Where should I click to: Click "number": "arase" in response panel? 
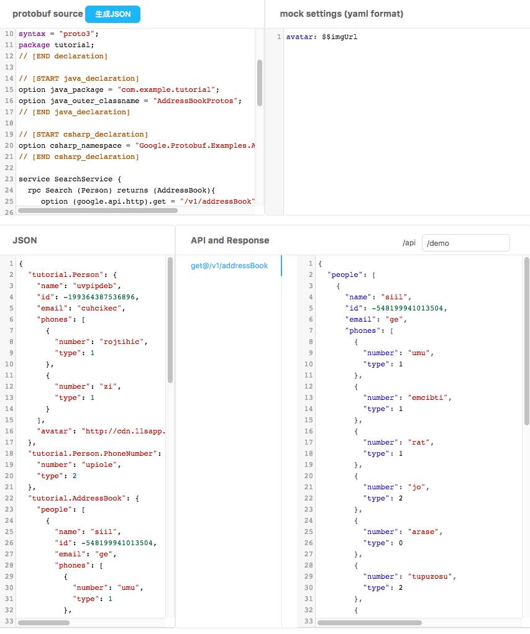[x=403, y=532]
